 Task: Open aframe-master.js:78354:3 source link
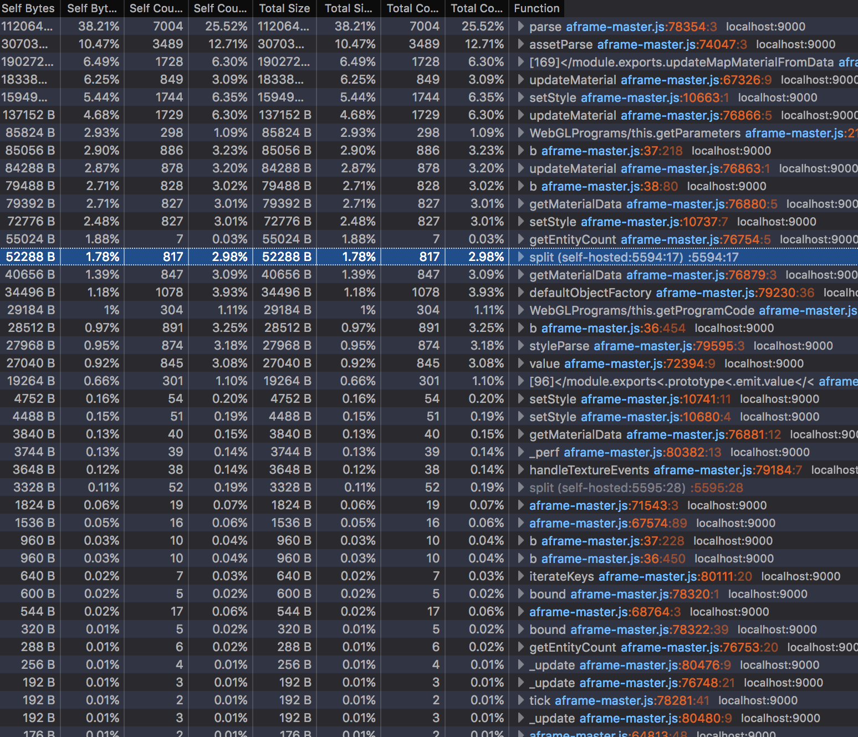tap(641, 27)
